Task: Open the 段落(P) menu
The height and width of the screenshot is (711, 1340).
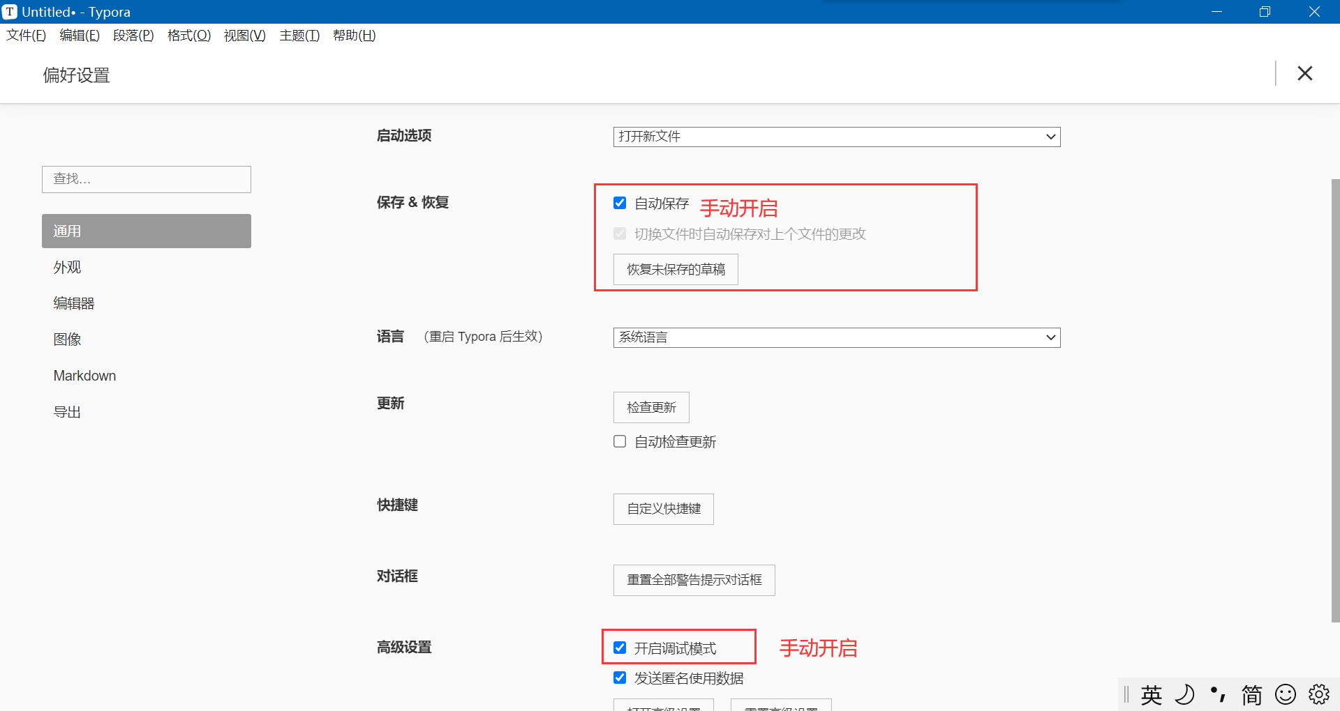Action: click(x=133, y=36)
